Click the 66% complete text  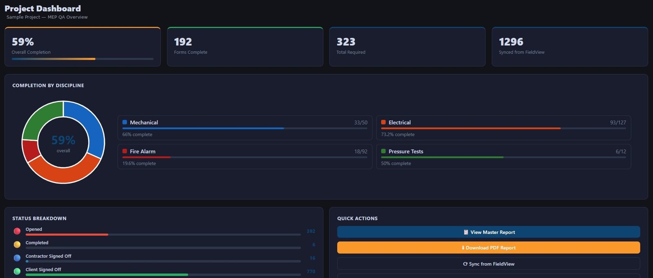click(137, 135)
